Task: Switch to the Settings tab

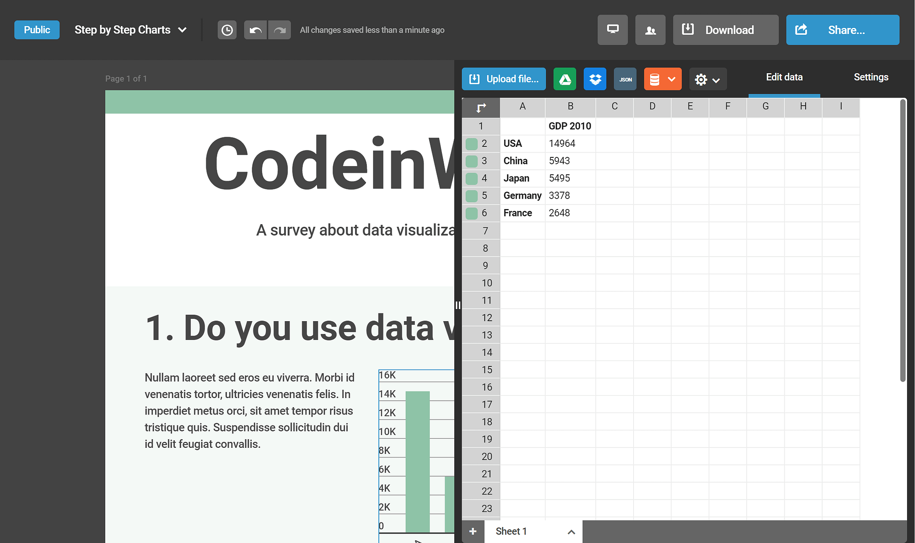Action: 871,77
